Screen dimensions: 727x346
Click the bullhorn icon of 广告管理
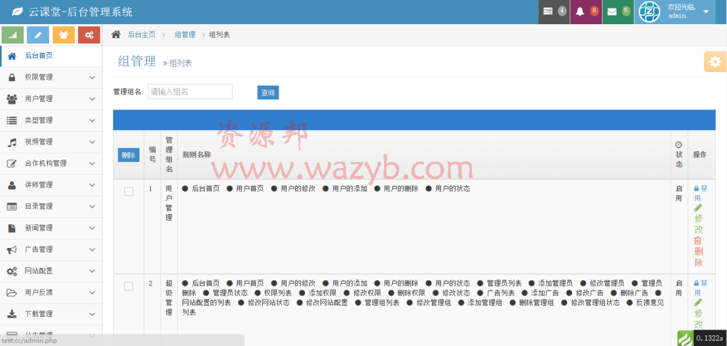12,249
